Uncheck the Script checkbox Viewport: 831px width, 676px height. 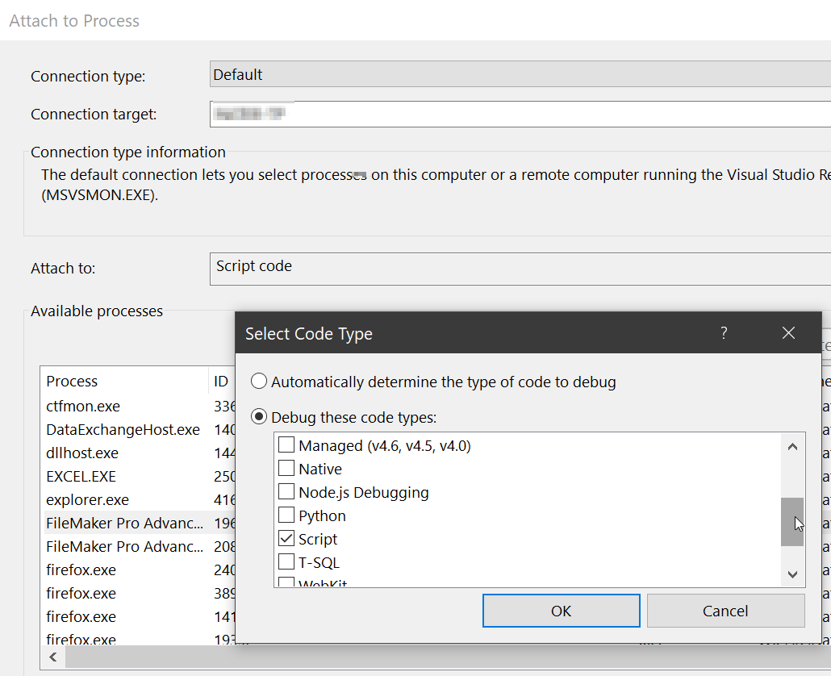pyautogui.click(x=286, y=538)
